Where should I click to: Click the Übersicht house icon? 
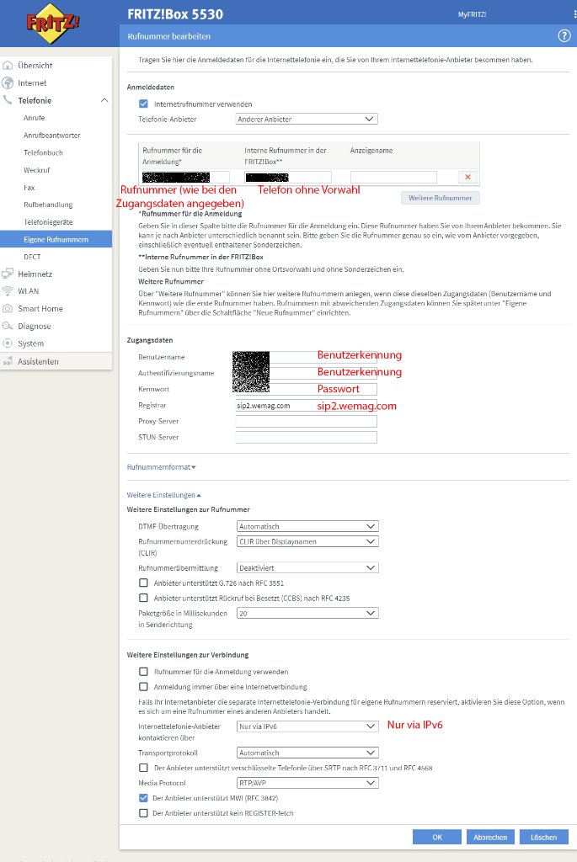[x=8, y=65]
